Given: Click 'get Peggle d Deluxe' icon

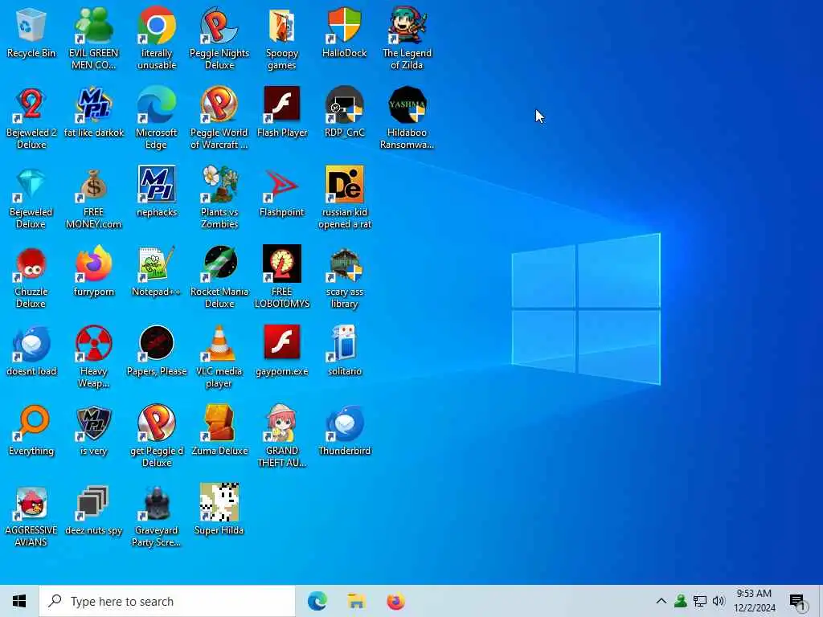Looking at the screenshot, I should (x=157, y=436).
